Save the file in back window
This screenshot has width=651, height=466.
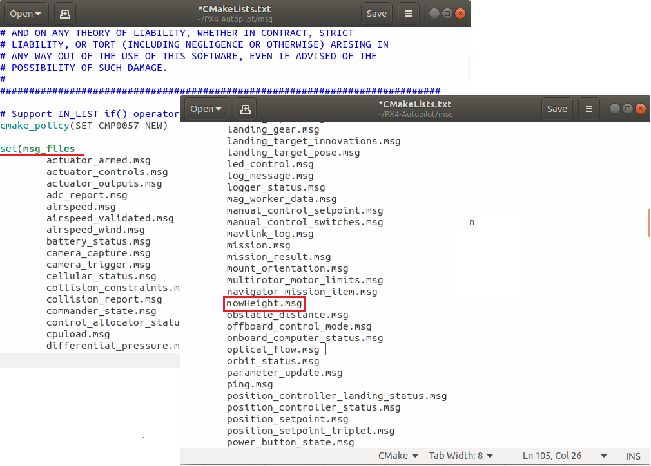click(376, 14)
